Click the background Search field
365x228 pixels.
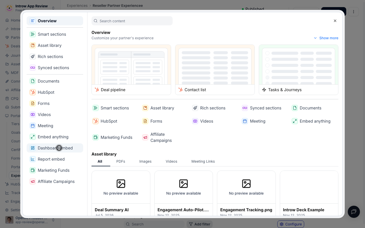(x=154, y=224)
